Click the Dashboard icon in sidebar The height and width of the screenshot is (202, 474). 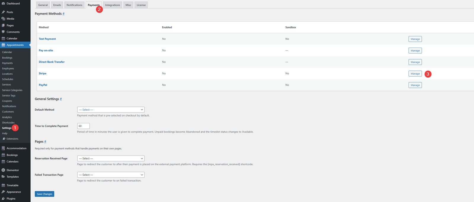click(3, 4)
